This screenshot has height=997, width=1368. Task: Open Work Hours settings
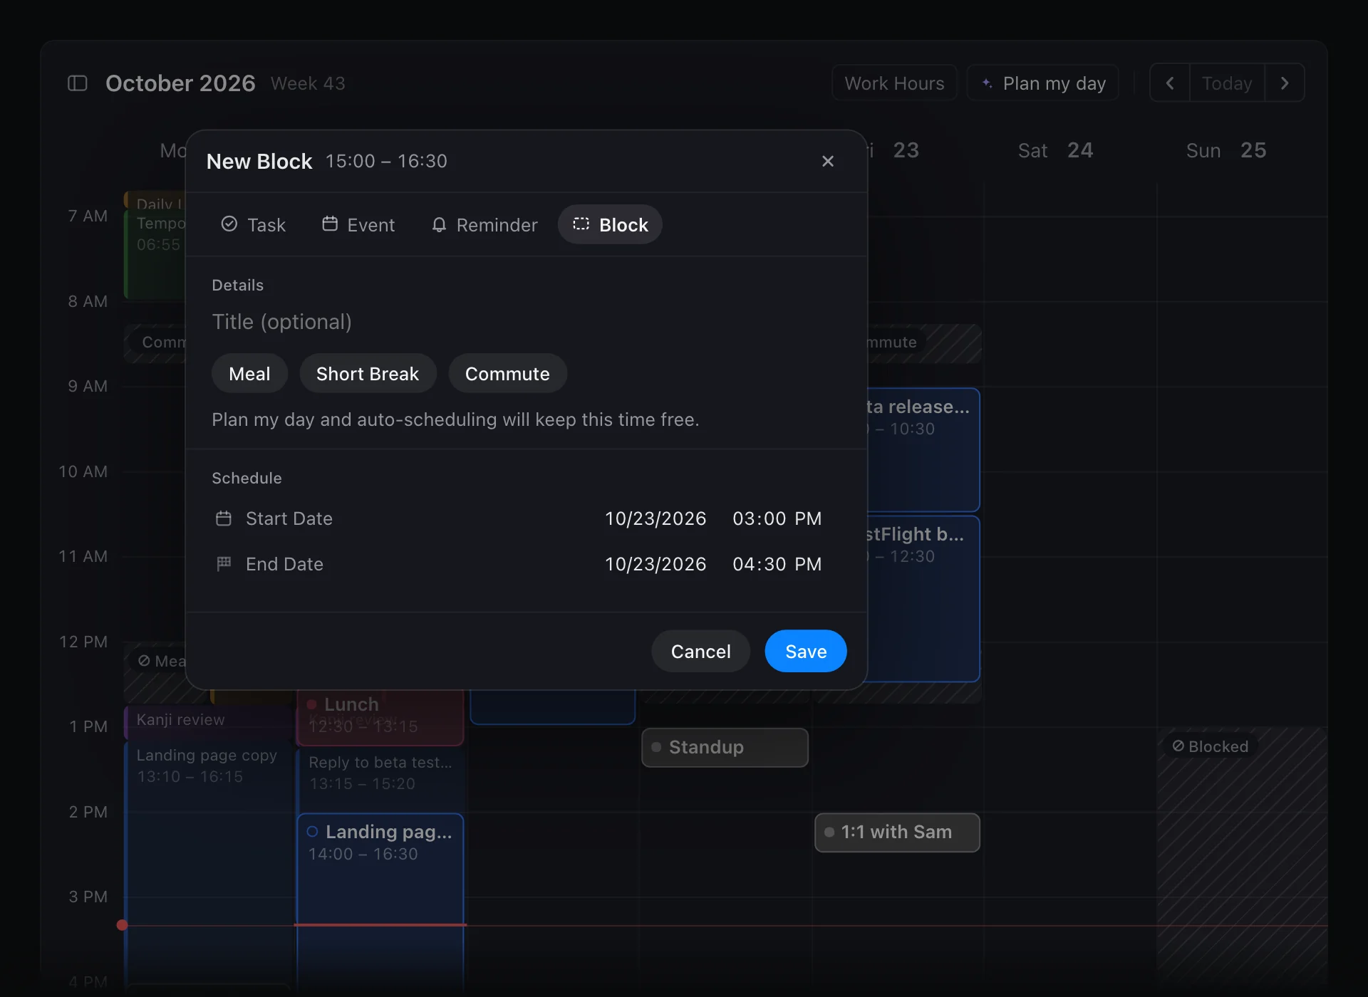point(894,83)
